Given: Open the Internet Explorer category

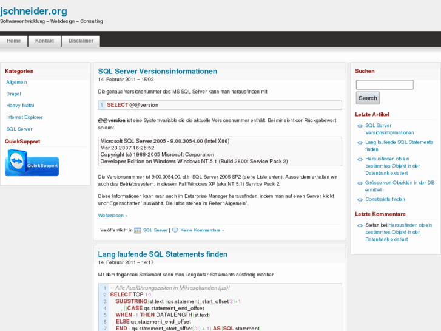Looking at the screenshot, I should (x=24, y=117).
